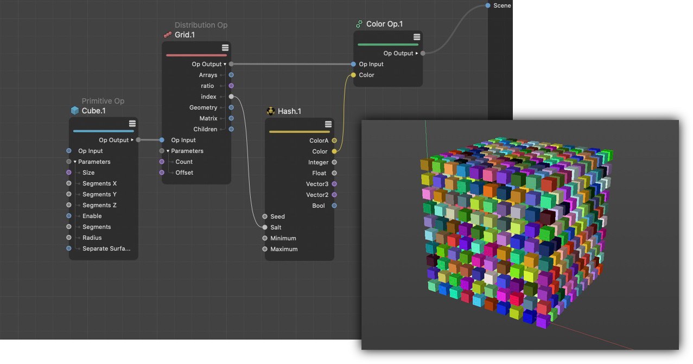Collapse the Parameters group in Grid.1

tap(168, 151)
